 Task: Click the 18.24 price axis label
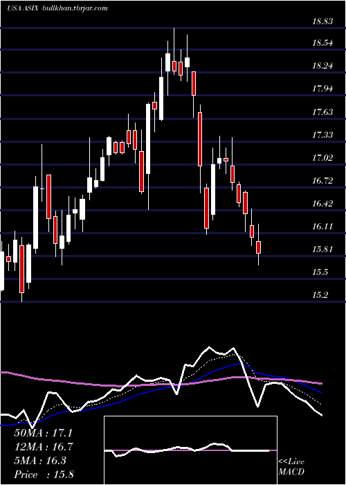click(322, 66)
